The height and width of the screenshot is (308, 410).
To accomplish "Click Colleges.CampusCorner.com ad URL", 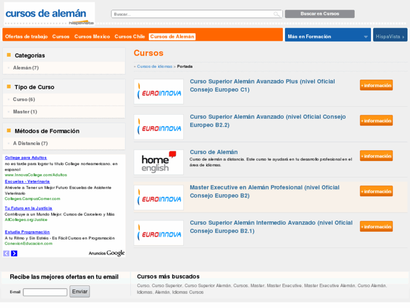I will [x=32, y=199].
